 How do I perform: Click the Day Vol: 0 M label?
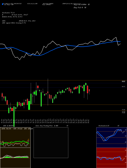pyautogui.click(x=80, y=8)
